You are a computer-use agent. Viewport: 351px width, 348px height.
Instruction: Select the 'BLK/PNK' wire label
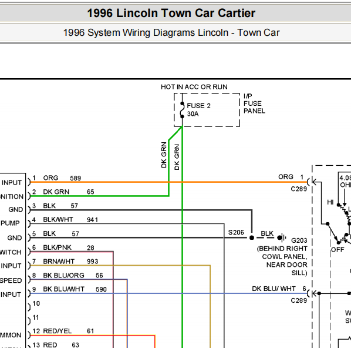tap(57, 247)
